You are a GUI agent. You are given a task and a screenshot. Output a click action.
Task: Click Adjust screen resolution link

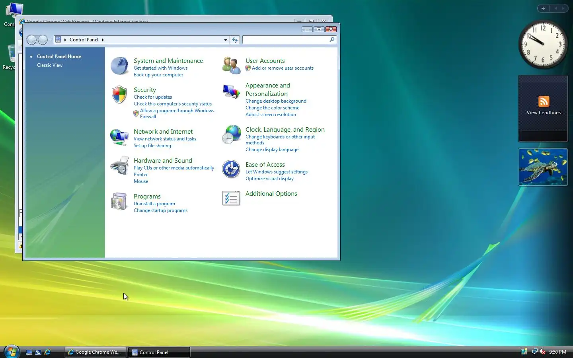coord(271,115)
